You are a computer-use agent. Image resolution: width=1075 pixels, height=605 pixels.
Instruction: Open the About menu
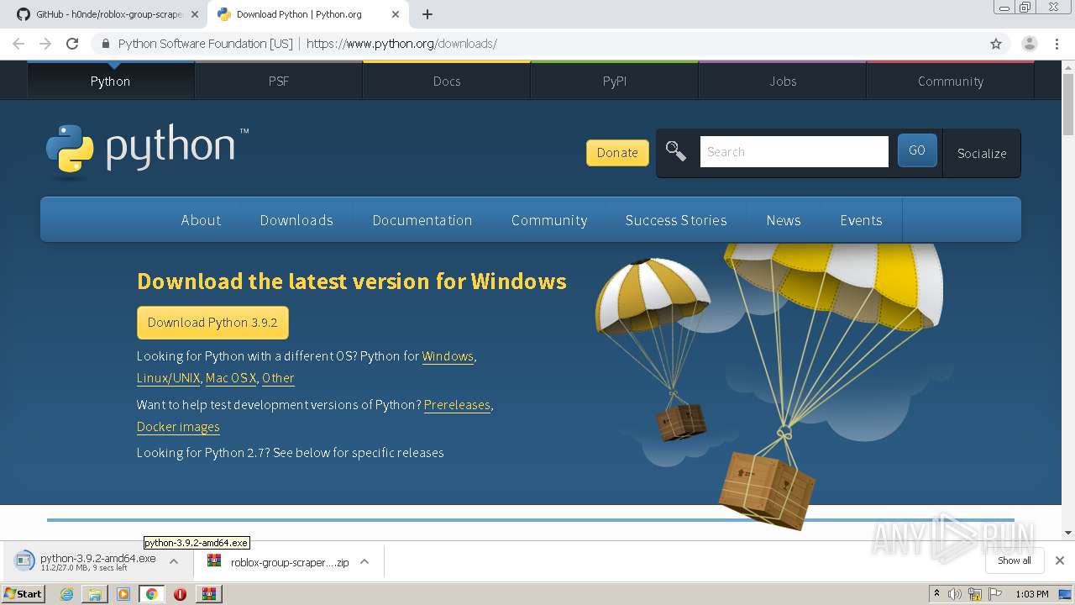point(201,220)
